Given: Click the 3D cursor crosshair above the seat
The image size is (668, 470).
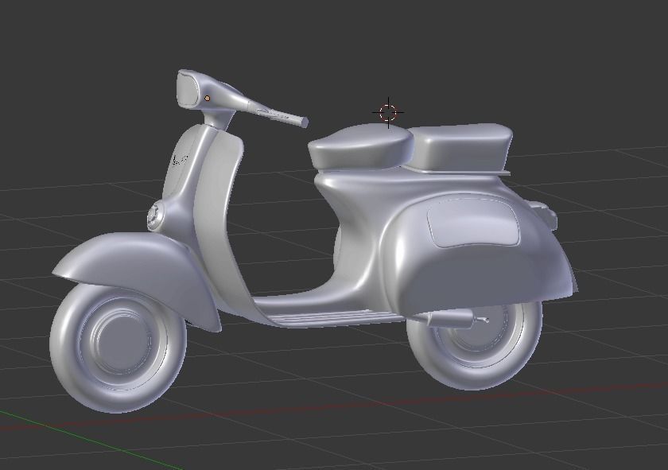Looking at the screenshot, I should (388, 112).
